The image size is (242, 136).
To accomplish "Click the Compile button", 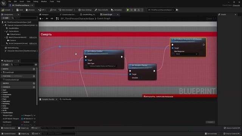I will coord(6,10).
